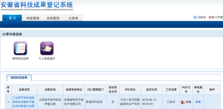
Task: Click the red PDF file icon
Action: (183, 102)
